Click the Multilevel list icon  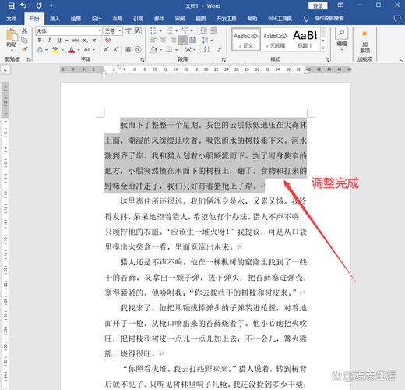(x=185, y=31)
